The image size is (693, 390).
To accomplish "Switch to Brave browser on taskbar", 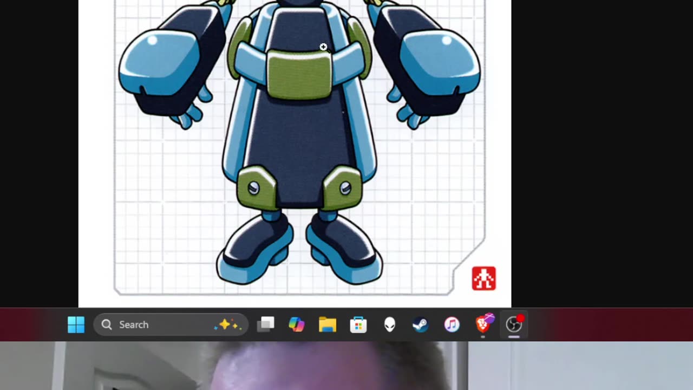I will (483, 324).
